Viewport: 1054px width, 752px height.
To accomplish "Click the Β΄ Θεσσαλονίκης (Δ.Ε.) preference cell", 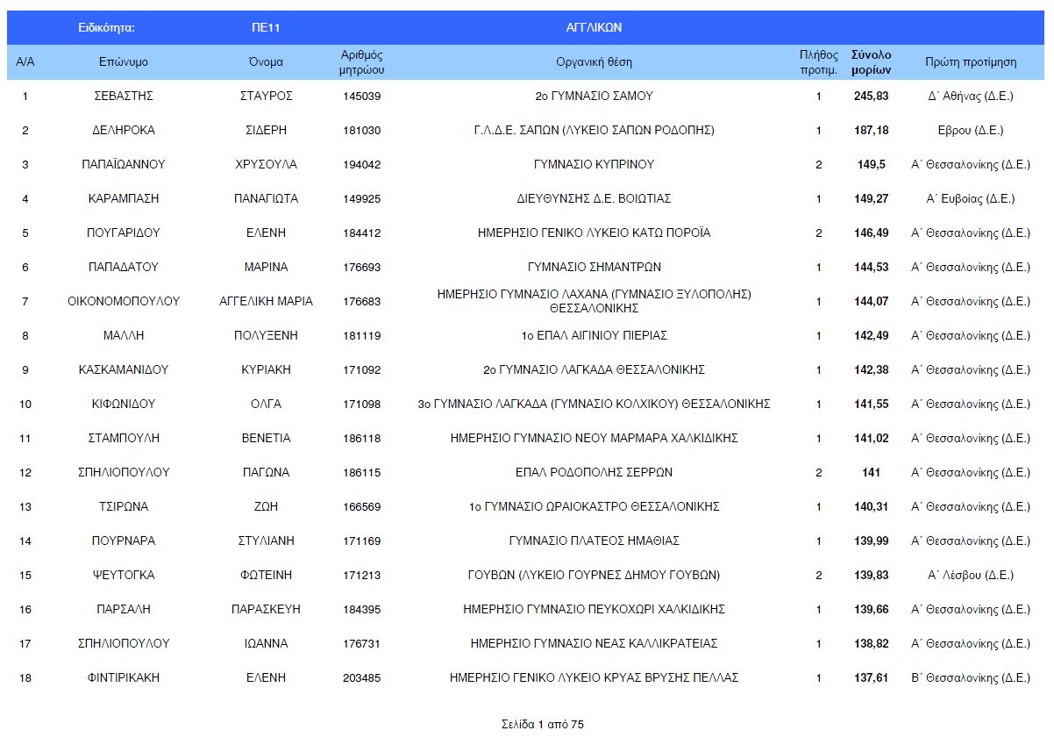I will [971, 677].
